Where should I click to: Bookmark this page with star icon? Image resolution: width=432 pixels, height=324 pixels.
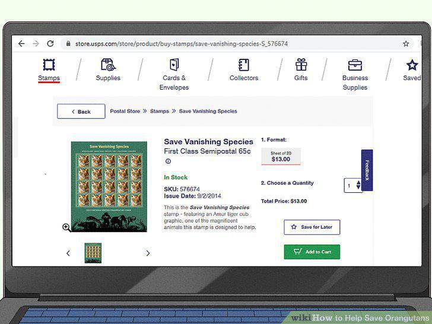(x=406, y=43)
